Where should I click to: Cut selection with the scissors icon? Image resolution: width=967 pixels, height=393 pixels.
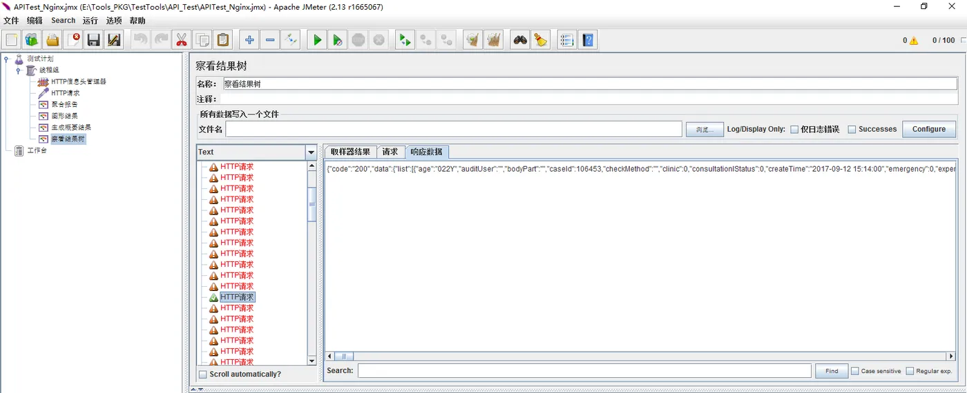(182, 40)
